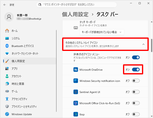Click the settings search box
Viewport: 153px width, 118px height.
tap(76, 5)
